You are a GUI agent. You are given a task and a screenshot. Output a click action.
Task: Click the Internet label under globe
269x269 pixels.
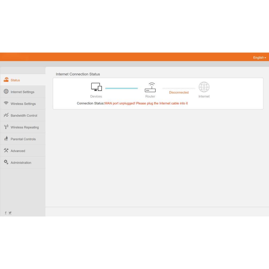point(204,96)
